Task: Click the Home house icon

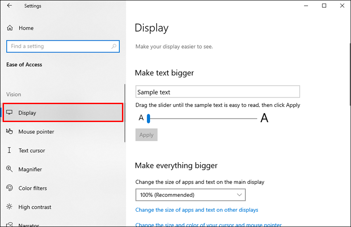Action: [10, 28]
